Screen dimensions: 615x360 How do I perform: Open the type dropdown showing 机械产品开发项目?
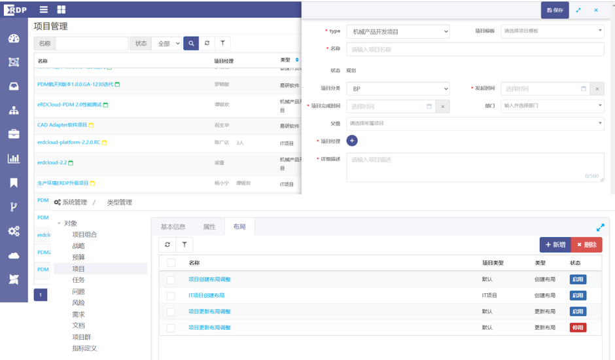point(398,31)
